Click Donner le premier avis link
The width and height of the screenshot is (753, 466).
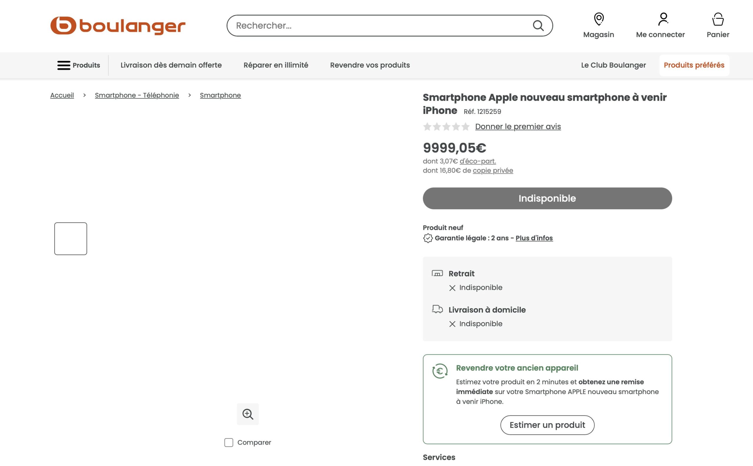[518, 127]
